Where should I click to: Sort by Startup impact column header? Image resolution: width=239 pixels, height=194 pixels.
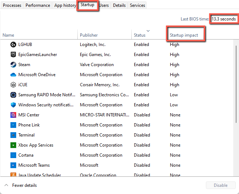click(184, 35)
